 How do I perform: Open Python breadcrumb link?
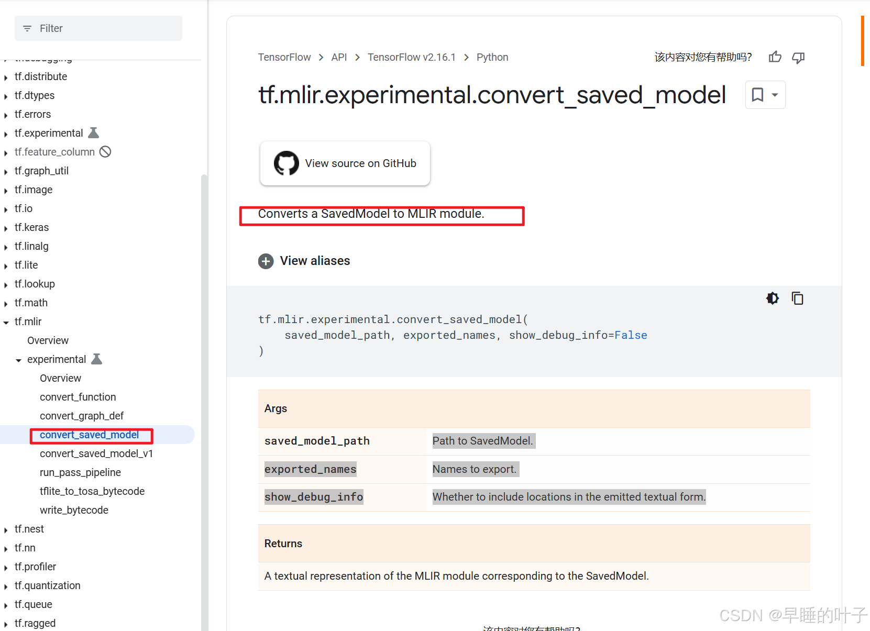tap(492, 57)
